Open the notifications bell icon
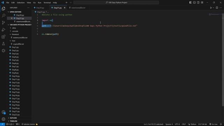The width and height of the screenshot is (224, 126). point(221,124)
